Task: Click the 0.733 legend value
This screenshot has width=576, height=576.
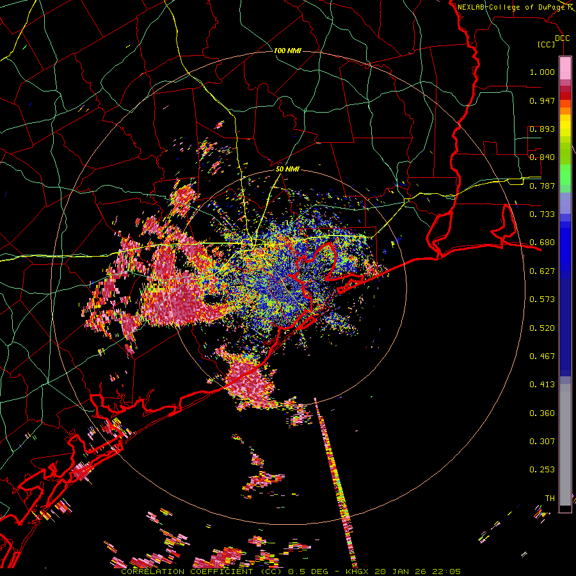Action: (x=542, y=214)
